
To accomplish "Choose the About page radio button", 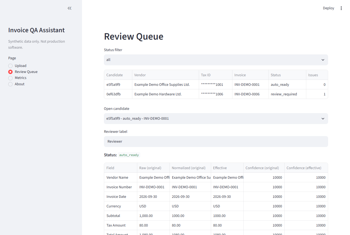I will pyautogui.click(x=16, y=84).
